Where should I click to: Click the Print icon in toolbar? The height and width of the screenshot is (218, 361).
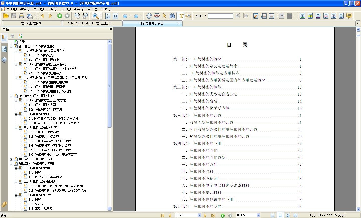pos(22,16)
